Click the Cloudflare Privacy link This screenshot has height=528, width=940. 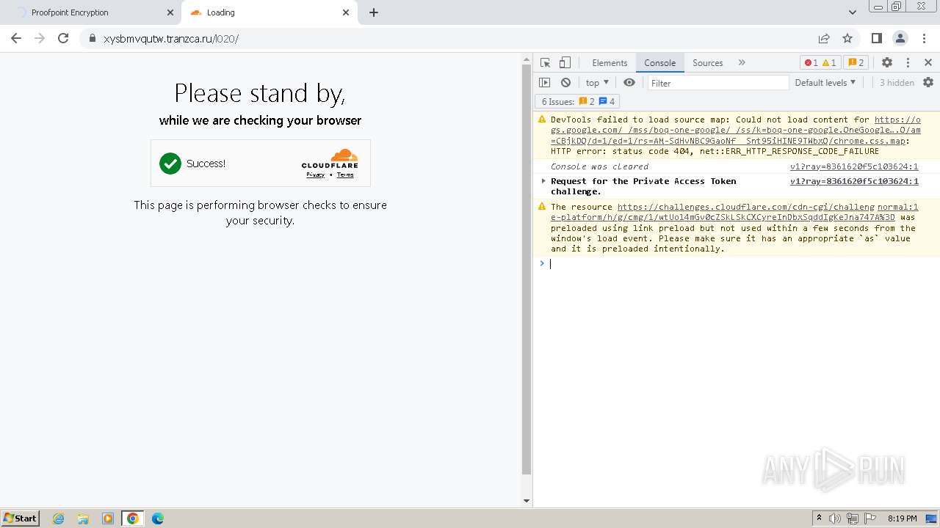pyautogui.click(x=315, y=175)
